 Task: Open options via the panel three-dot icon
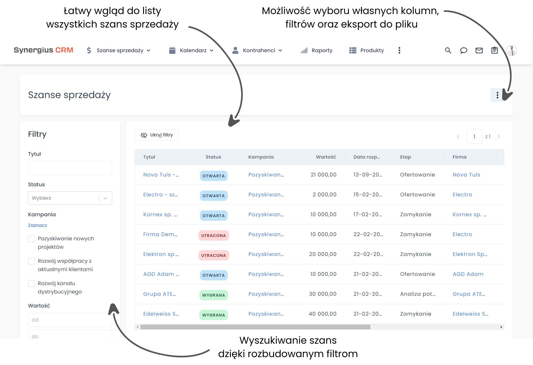[497, 95]
